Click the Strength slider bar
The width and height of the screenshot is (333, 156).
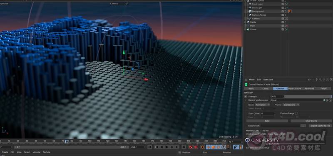(308, 97)
